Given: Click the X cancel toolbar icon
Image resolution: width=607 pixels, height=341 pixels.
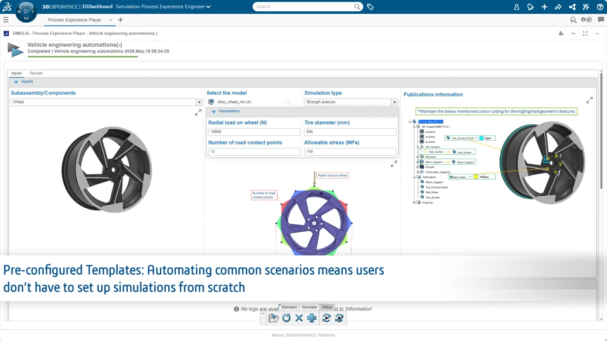Looking at the screenshot, I should tap(299, 318).
